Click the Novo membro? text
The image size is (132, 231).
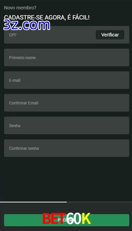point(20,8)
